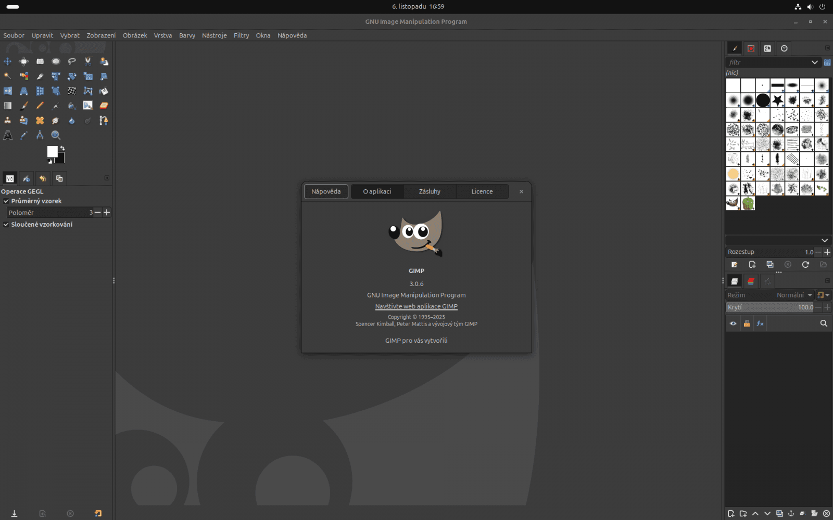Select the Ellipse Select tool
Image resolution: width=833 pixels, height=520 pixels.
coord(56,61)
